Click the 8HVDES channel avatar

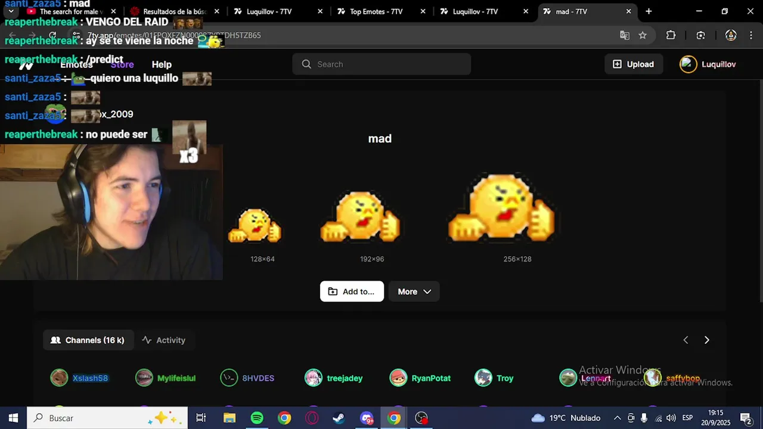[x=229, y=378]
